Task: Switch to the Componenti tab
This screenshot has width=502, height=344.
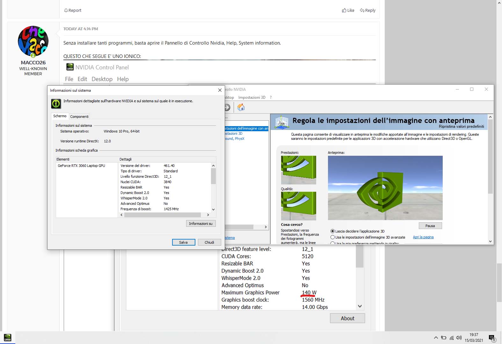Action: click(79, 117)
